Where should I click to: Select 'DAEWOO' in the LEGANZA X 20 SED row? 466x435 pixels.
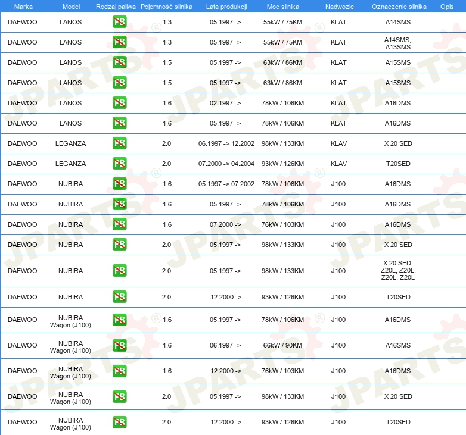(23, 143)
